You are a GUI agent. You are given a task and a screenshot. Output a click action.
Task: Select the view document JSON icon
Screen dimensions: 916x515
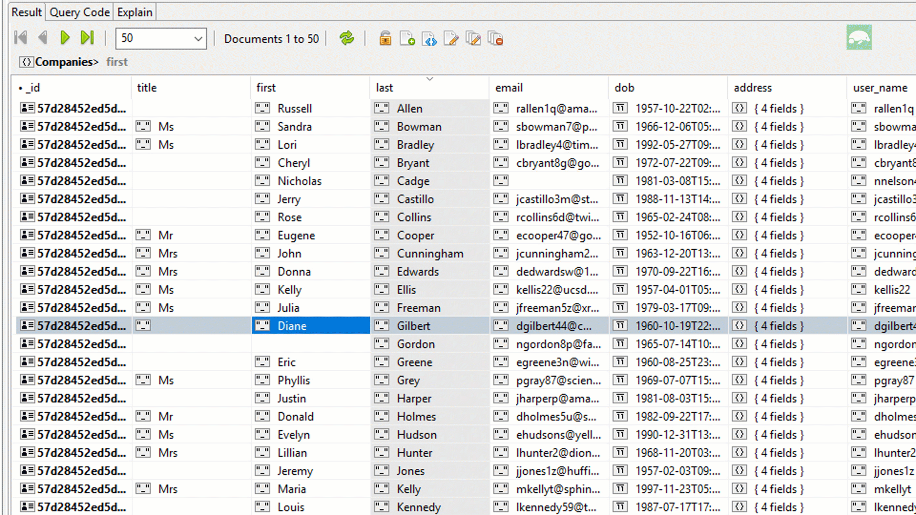[429, 39]
